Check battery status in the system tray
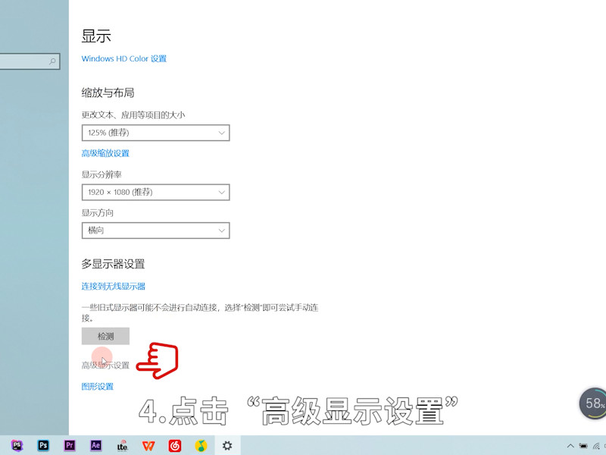This screenshot has width=606, height=455. click(584, 447)
